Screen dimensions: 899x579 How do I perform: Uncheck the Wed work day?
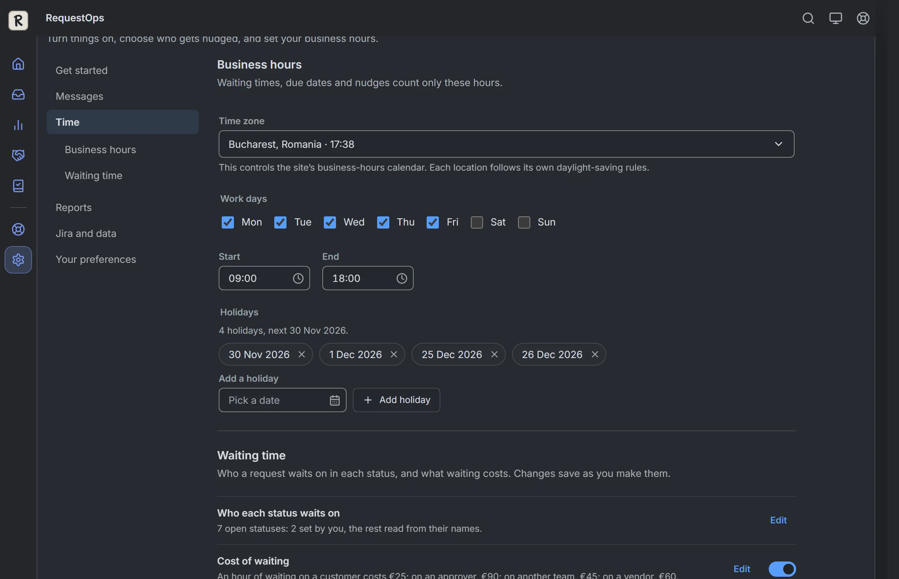pyautogui.click(x=330, y=222)
